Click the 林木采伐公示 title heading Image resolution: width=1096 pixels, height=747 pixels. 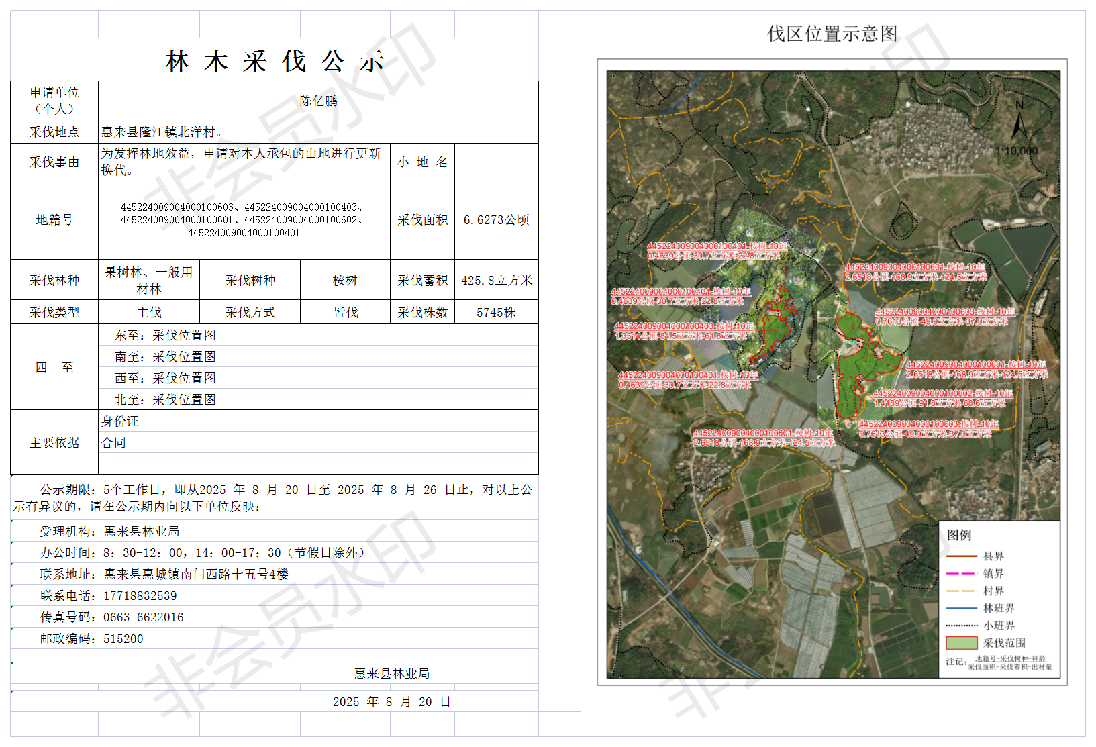coord(274,62)
